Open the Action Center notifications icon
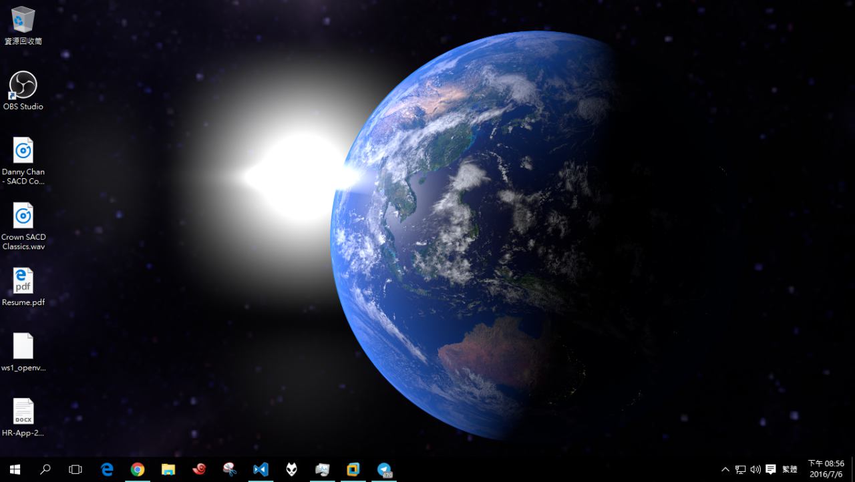855x482 pixels. (770, 469)
